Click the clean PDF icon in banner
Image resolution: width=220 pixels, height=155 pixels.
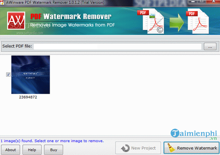[x=198, y=21]
